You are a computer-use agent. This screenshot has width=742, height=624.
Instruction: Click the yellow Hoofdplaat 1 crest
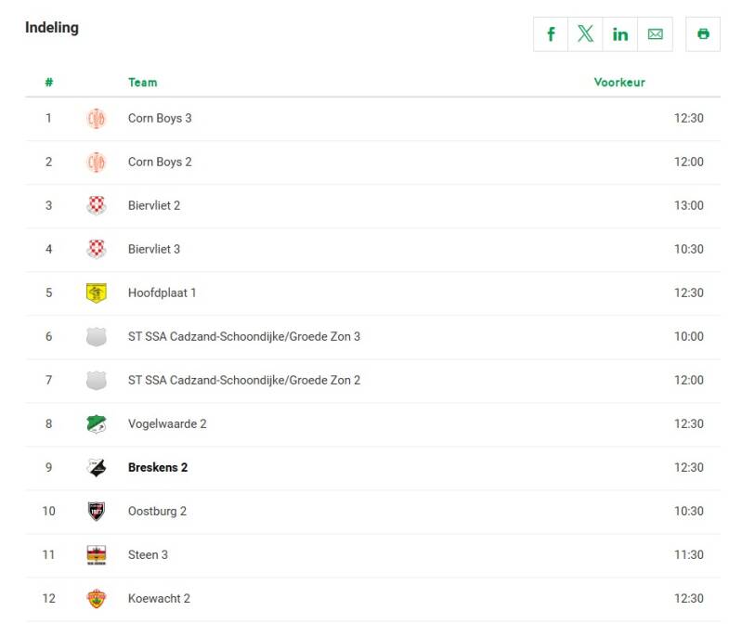point(96,292)
